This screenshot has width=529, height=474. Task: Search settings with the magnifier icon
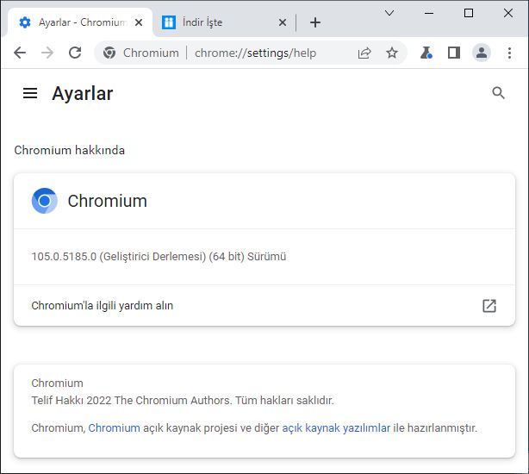coord(498,93)
